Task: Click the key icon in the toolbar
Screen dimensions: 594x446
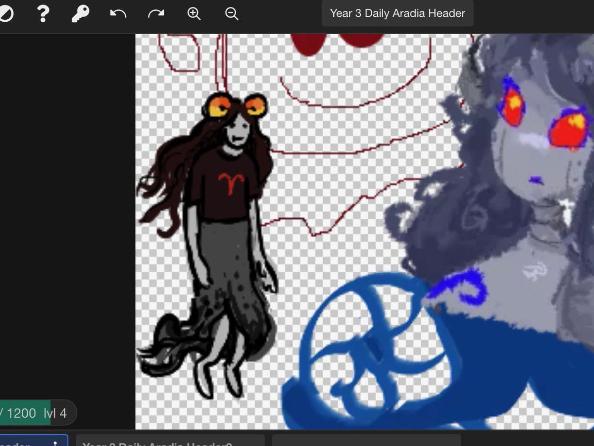Action: click(x=80, y=14)
